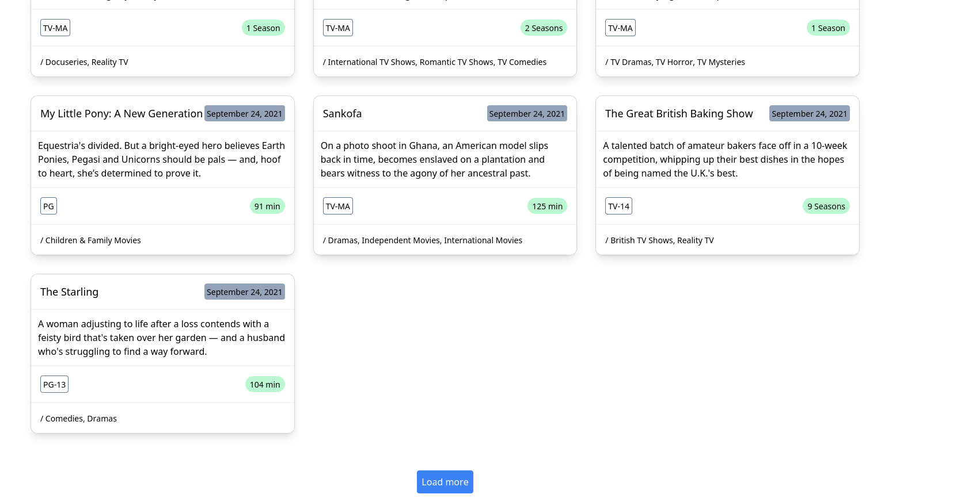Click the Comedies, Dramas genre text
This screenshot has height=498, width=972.
tap(78, 419)
